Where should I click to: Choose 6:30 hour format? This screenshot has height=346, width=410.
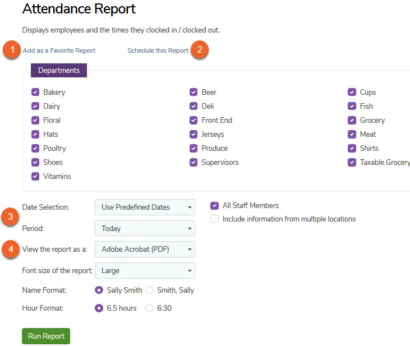click(149, 308)
